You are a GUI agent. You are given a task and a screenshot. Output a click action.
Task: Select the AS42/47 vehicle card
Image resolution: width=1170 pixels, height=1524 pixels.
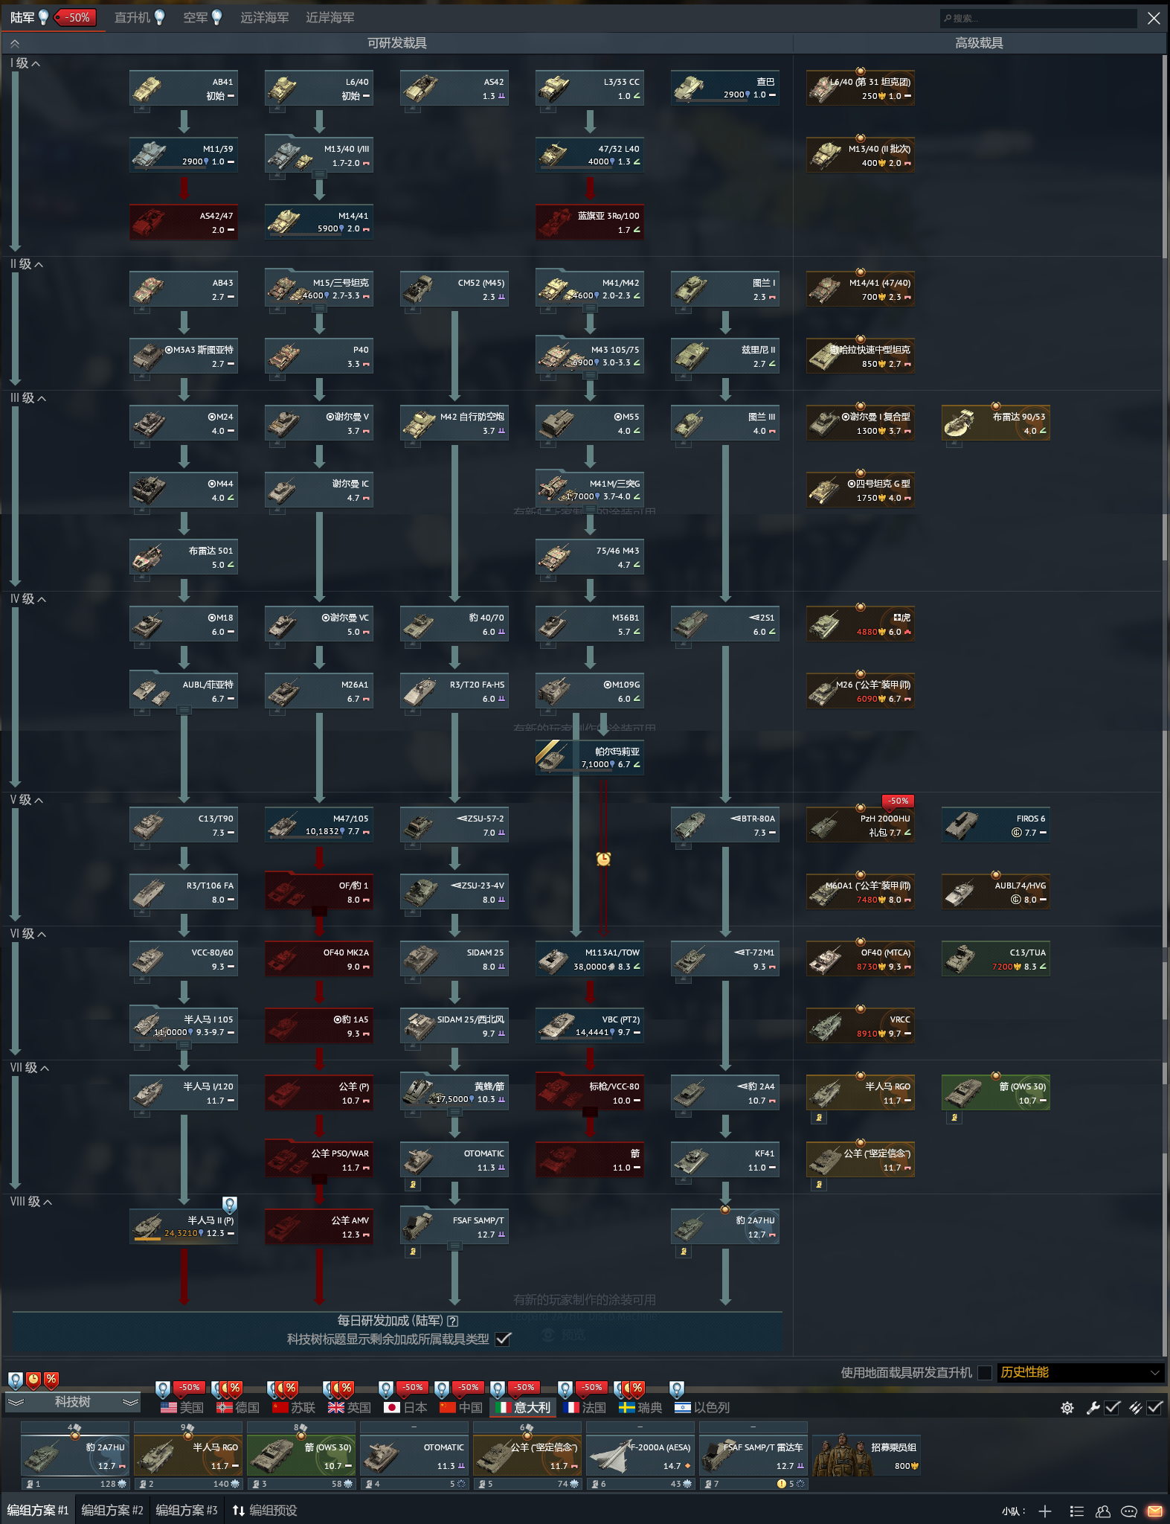click(x=184, y=222)
